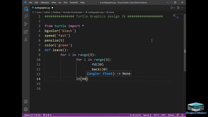
Task: Click the fd(30) code line
Action: click(x=98, y=64)
